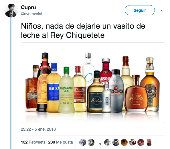Open the eye close-up liker avatar
The image size is (170, 149).
(124, 142)
